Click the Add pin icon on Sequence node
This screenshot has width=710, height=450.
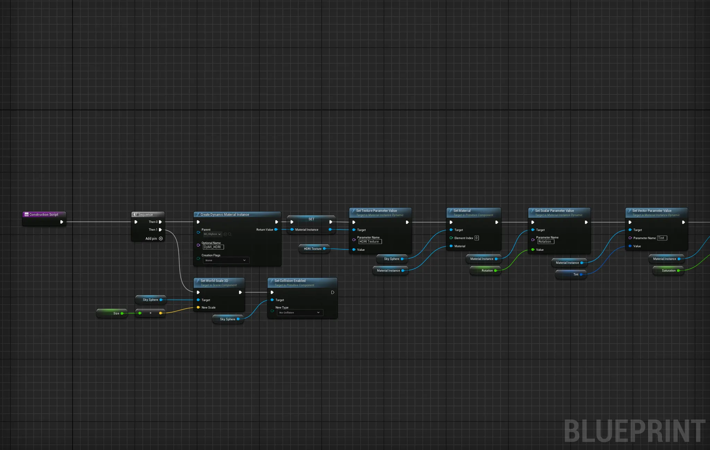tap(161, 238)
